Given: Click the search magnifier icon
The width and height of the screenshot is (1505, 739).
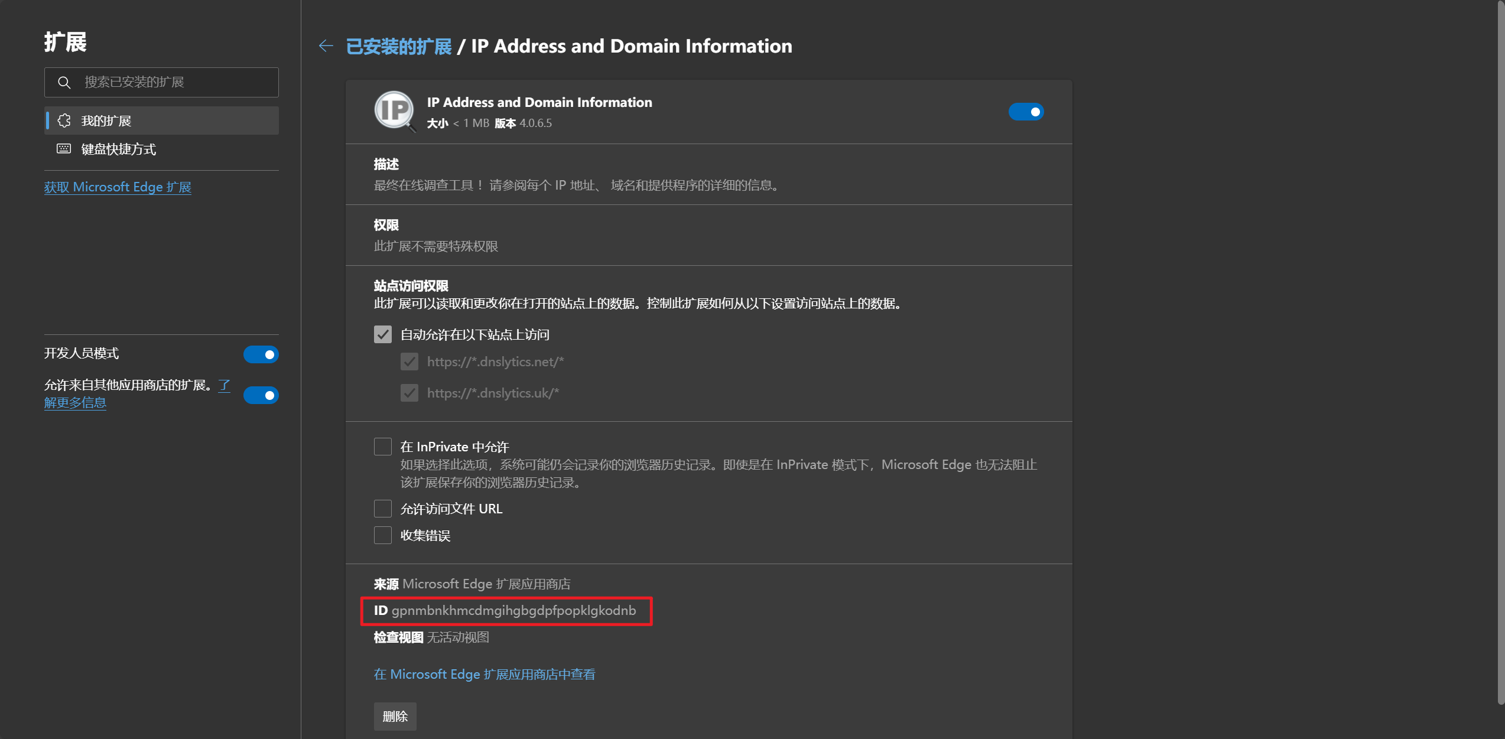Looking at the screenshot, I should [x=64, y=82].
